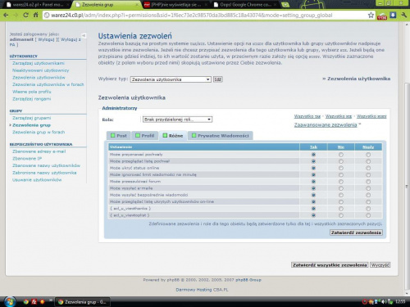The height and width of the screenshot is (307, 410).
Task: Open the Post permissions tab
Action: [119, 136]
